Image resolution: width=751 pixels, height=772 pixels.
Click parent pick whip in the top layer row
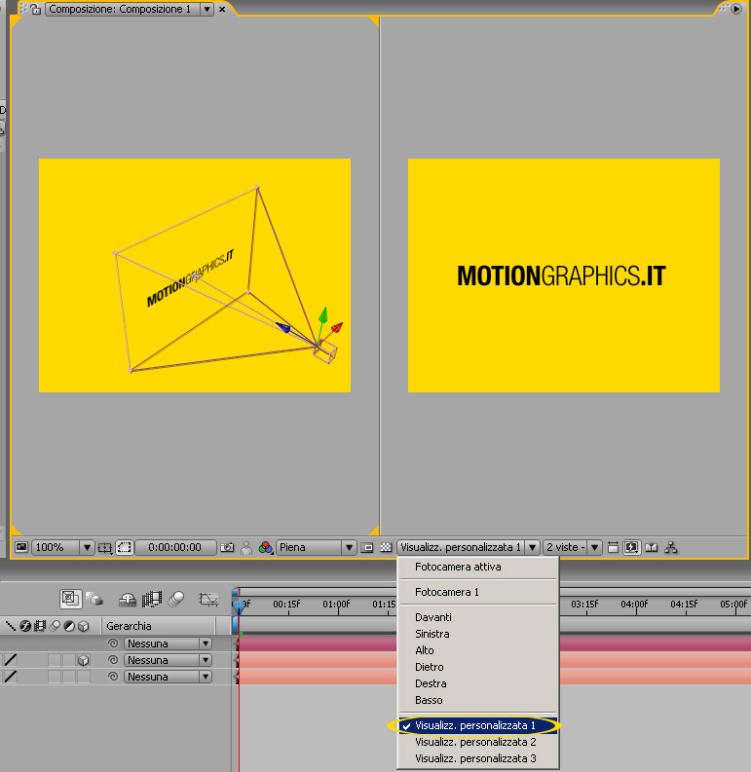[113, 643]
